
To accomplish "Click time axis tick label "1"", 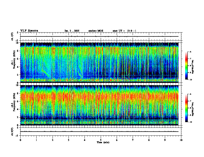I will (36, 140).
